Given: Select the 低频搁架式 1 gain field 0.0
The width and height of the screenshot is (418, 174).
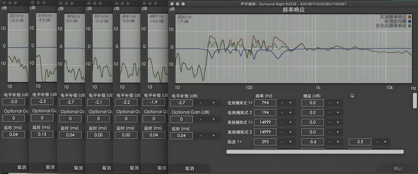Looking at the screenshot, I should click(x=313, y=102).
